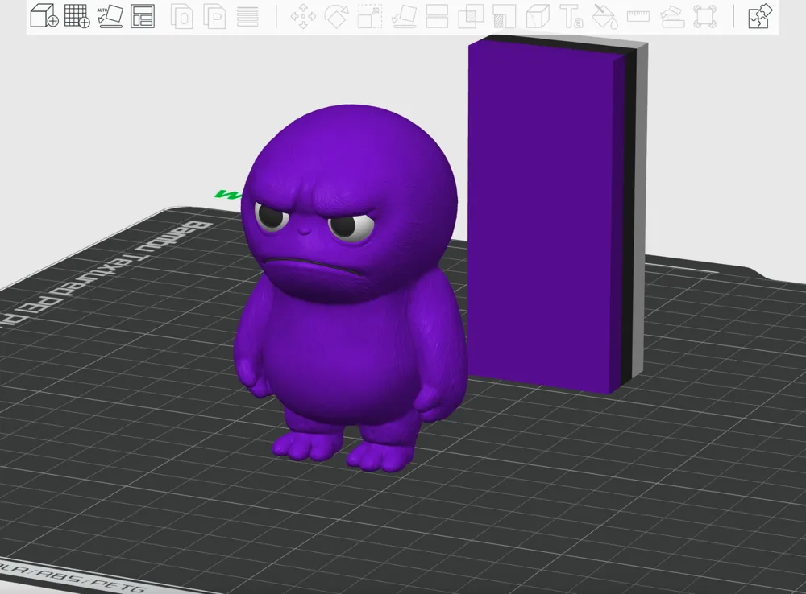Select the Move tool with four arrows

(x=303, y=16)
